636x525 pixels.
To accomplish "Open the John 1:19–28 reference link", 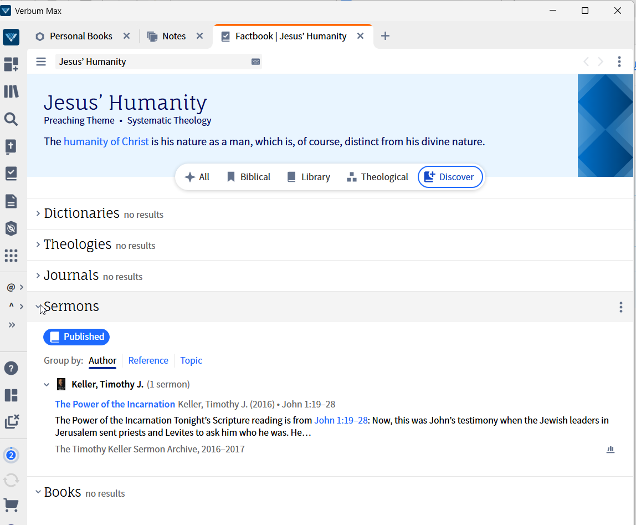I will (x=341, y=420).
